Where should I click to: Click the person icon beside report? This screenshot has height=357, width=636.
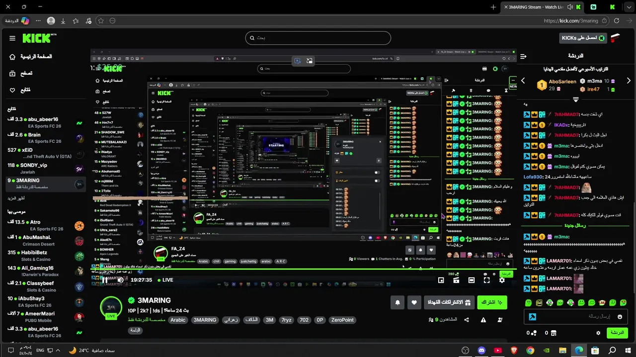click(x=500, y=320)
